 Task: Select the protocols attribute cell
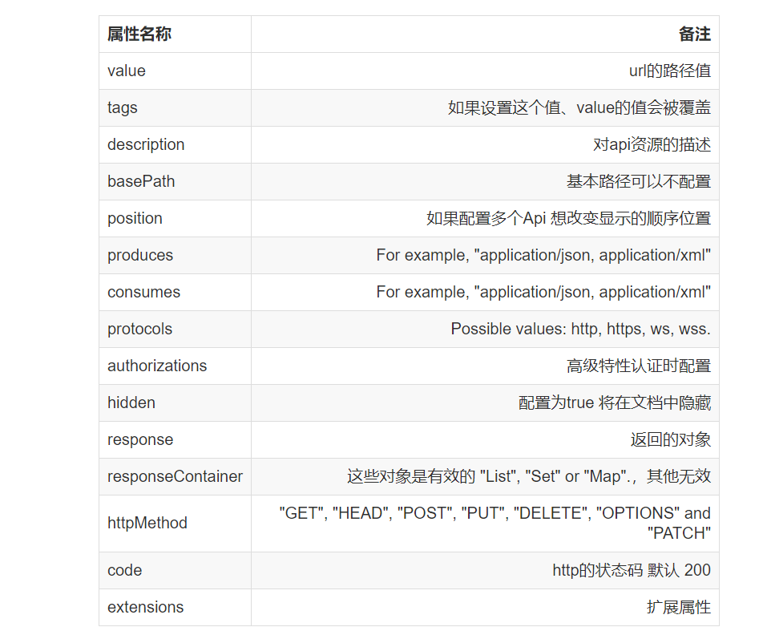point(176,330)
